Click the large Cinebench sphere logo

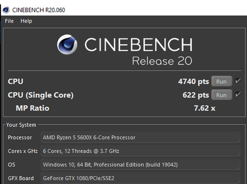click(x=67, y=44)
